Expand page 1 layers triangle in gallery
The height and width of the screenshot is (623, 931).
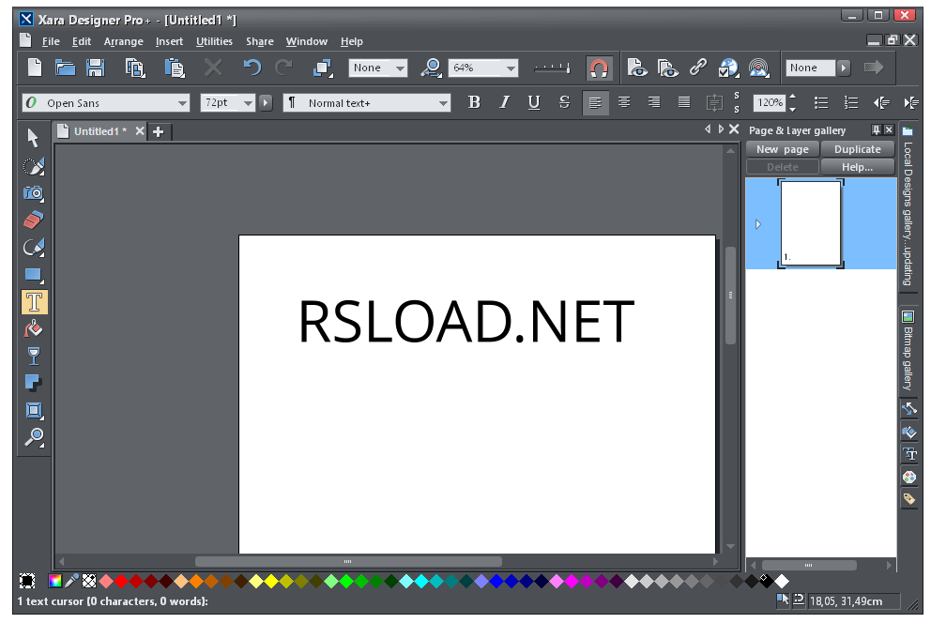tap(758, 224)
